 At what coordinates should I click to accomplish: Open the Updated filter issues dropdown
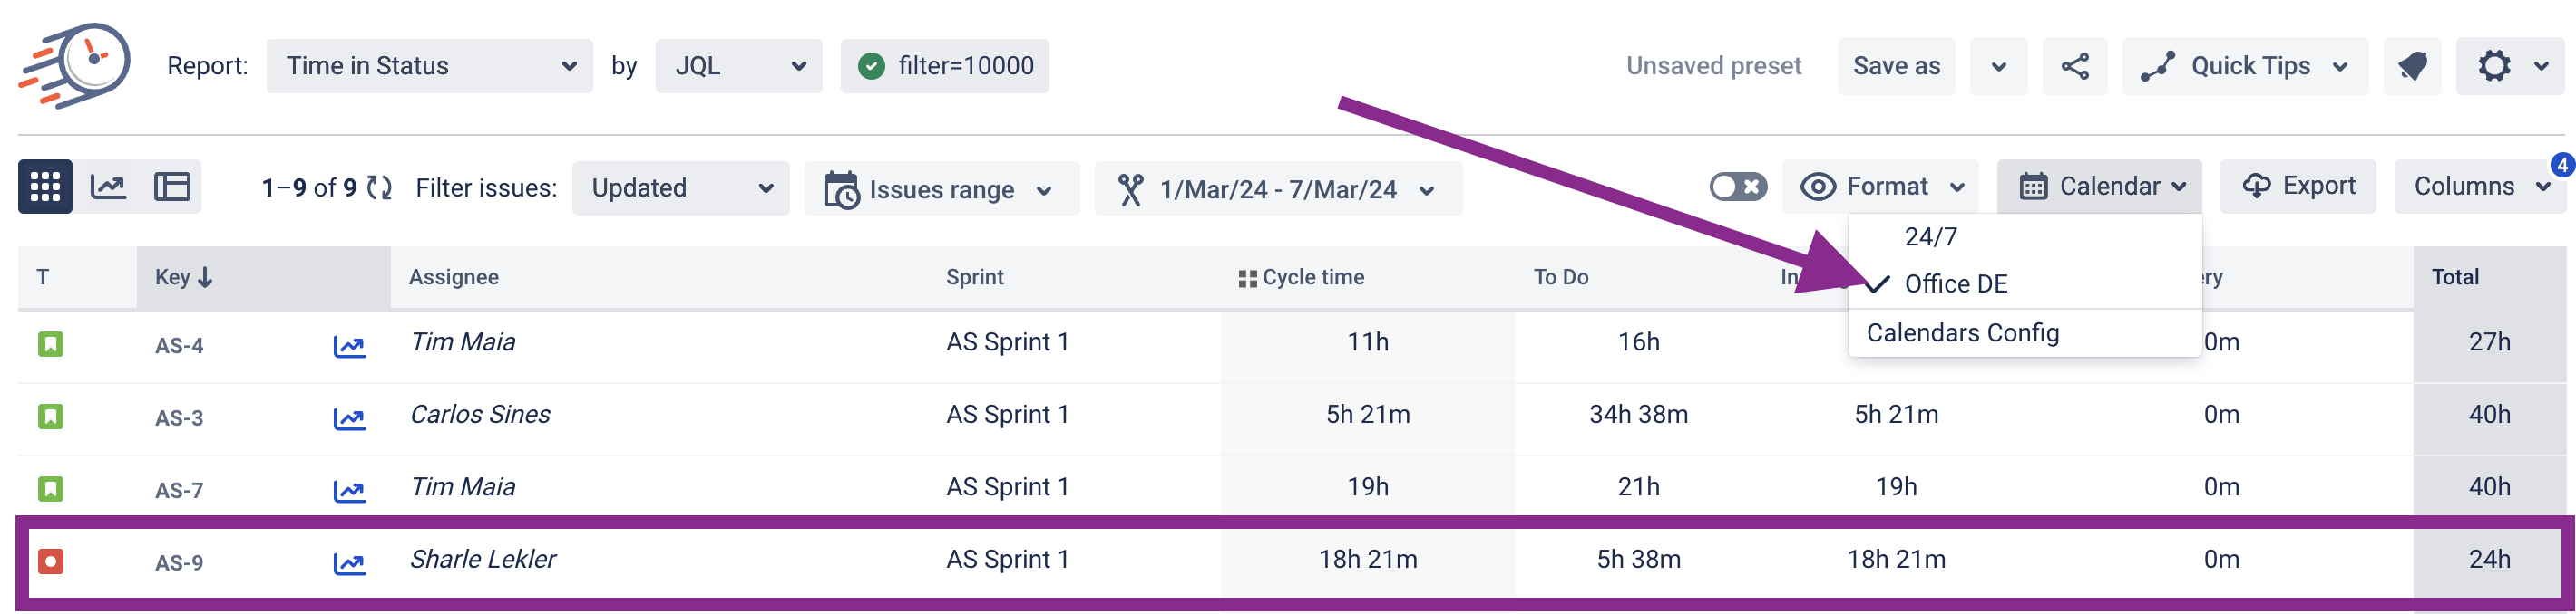681,187
